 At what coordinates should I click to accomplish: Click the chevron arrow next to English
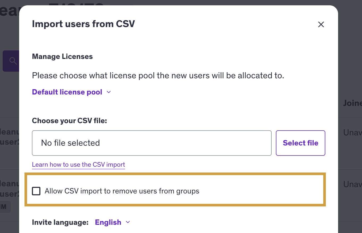[x=128, y=222]
